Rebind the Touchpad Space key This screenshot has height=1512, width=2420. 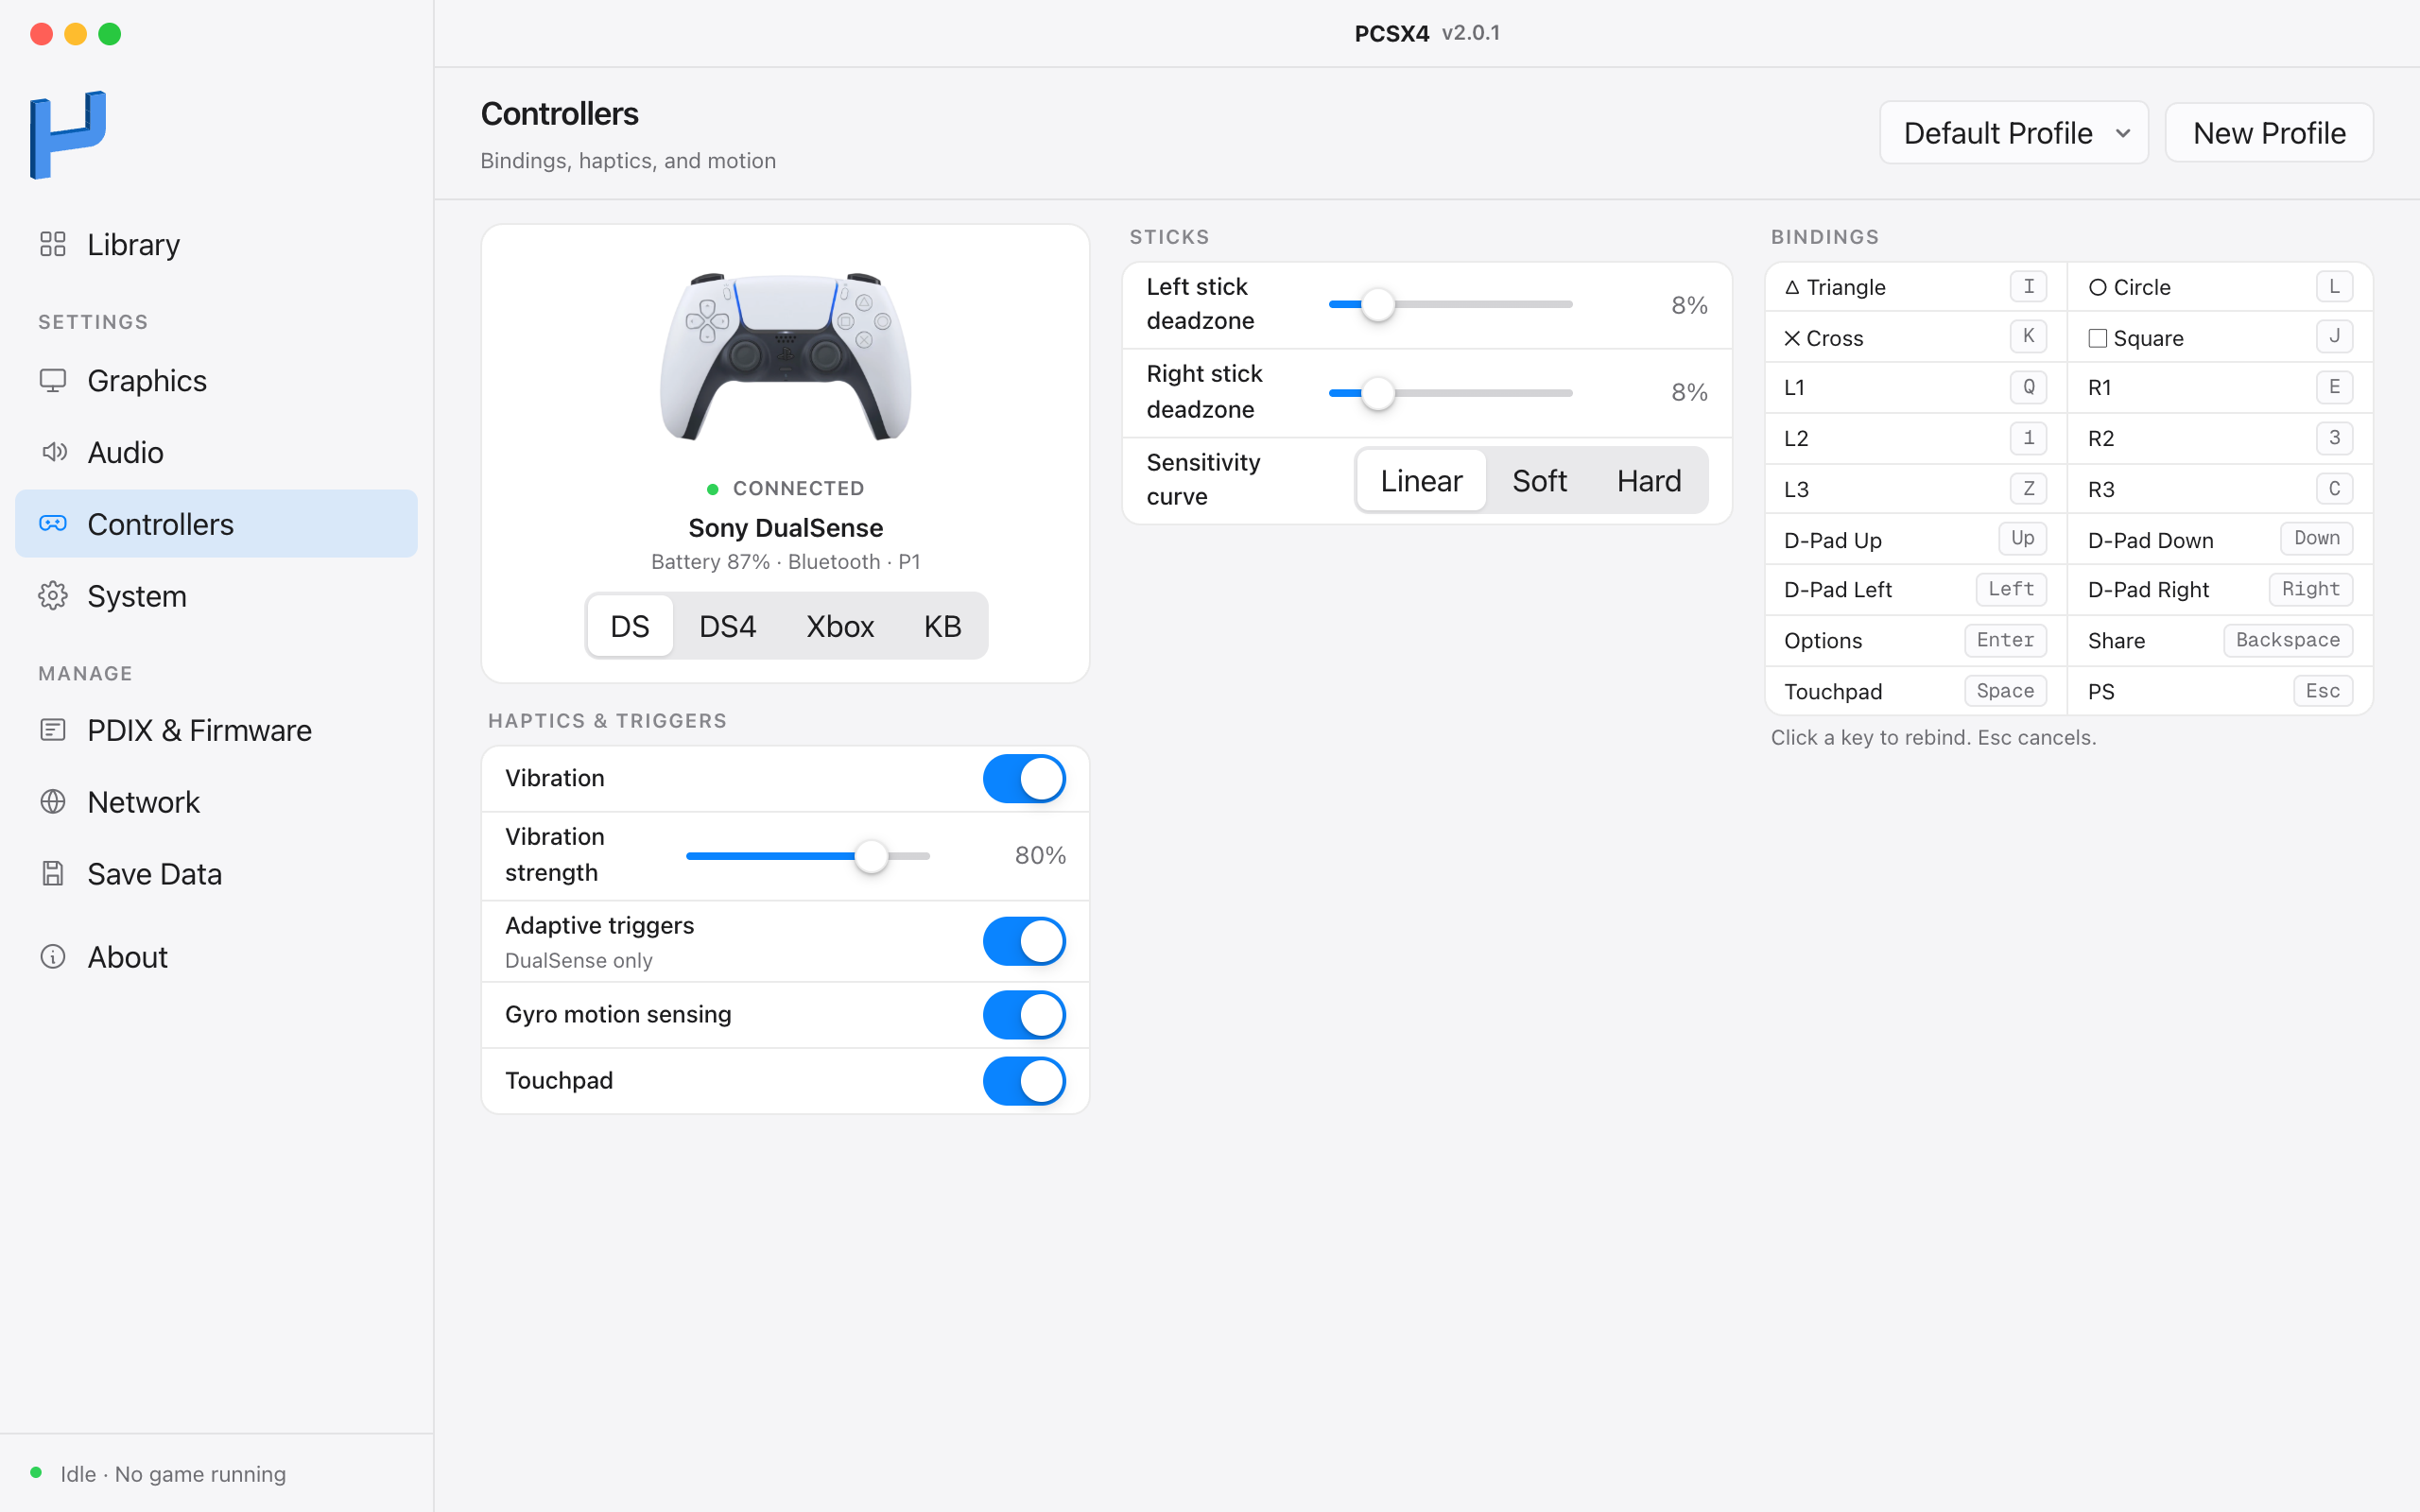coord(2005,691)
